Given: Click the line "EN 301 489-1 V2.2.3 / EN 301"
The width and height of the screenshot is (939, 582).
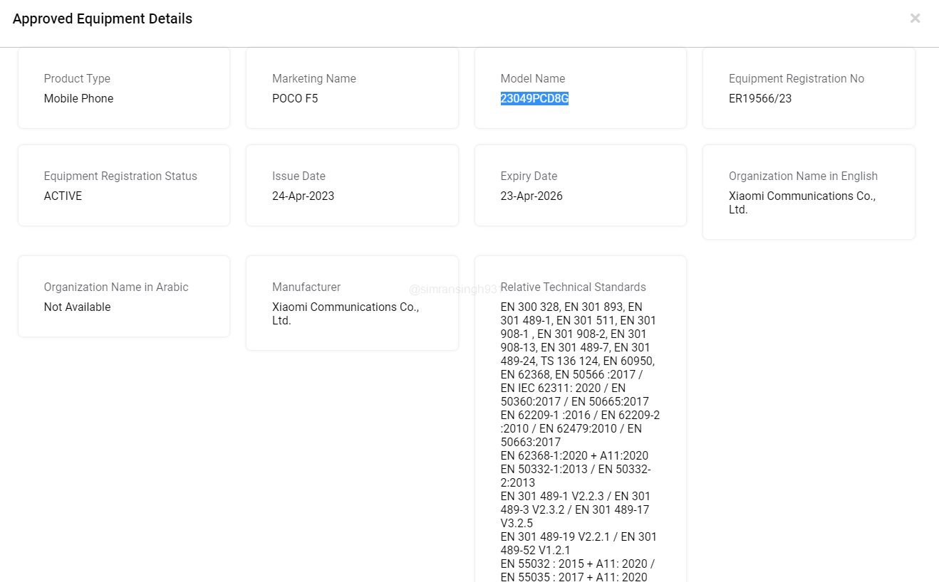Looking at the screenshot, I should [576, 497].
